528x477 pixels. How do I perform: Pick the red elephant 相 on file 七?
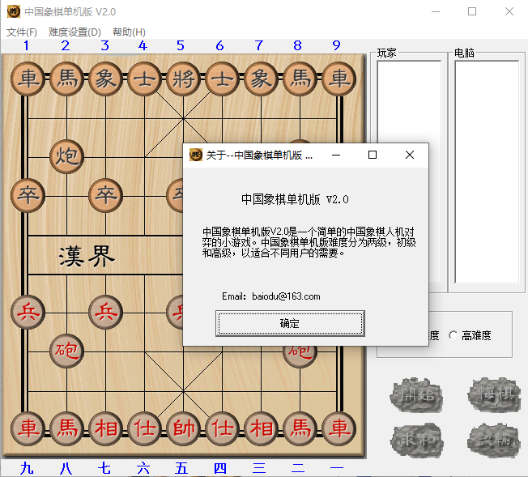105,428
